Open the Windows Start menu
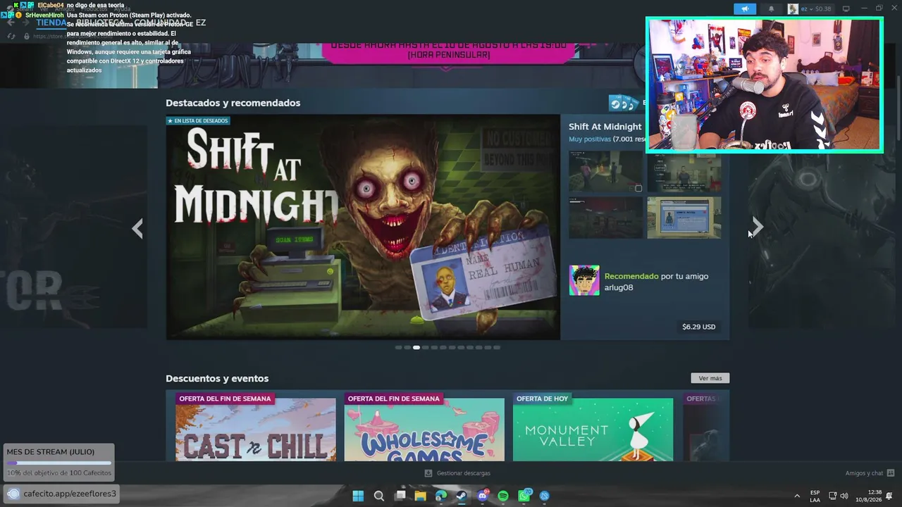902x507 pixels. (x=358, y=496)
